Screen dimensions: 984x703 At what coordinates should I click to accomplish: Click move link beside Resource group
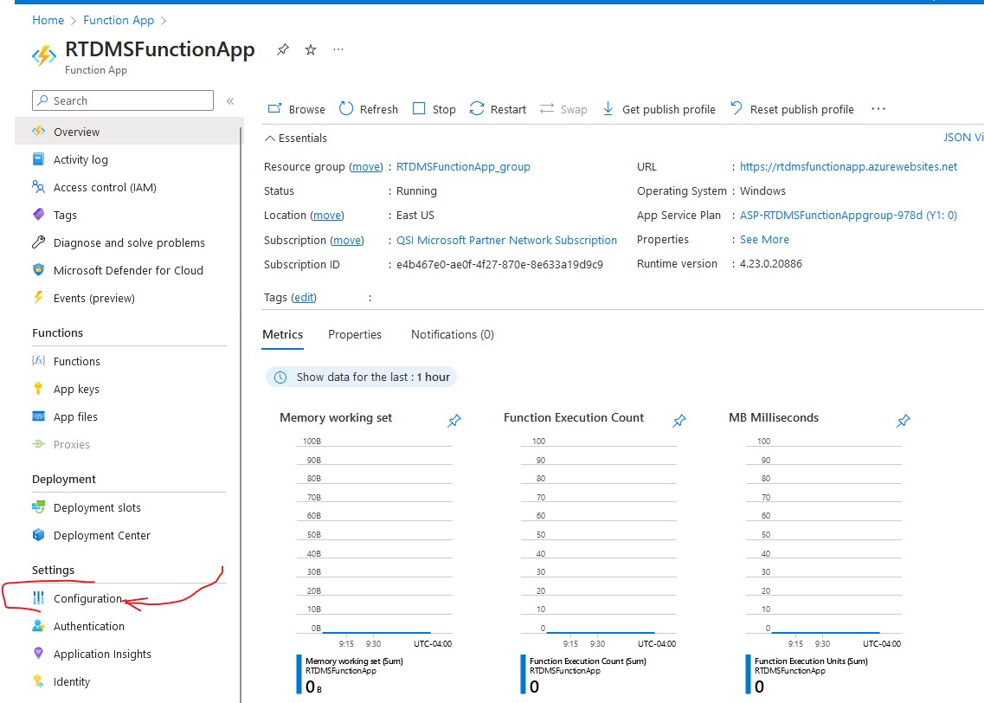coord(366,166)
